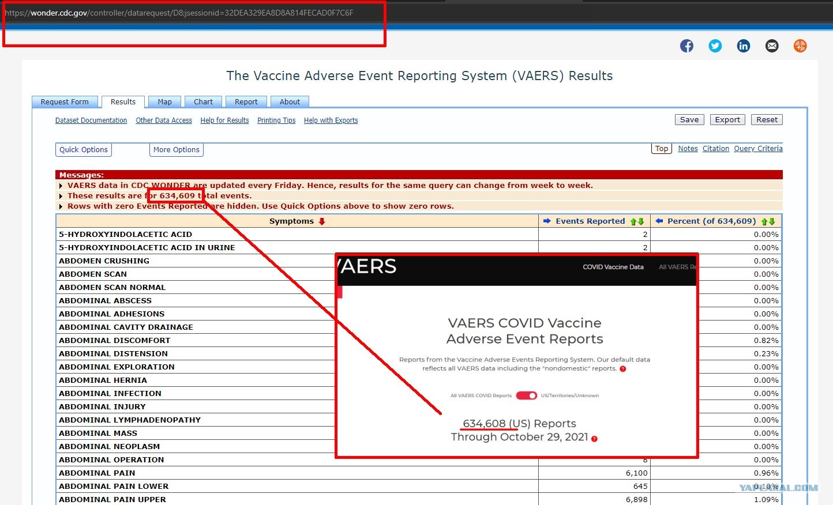Click the "634,608 (US) Reports" text
Image resolution: width=833 pixels, height=505 pixels.
519,424
